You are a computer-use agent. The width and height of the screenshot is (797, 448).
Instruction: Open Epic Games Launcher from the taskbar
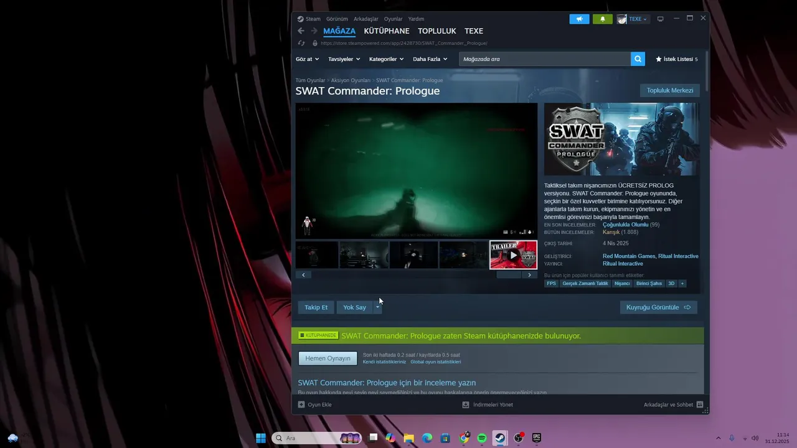537,438
